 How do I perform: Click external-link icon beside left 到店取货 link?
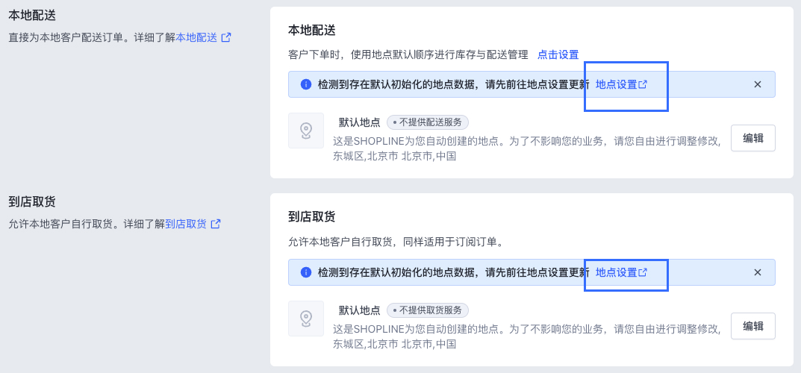(216, 224)
